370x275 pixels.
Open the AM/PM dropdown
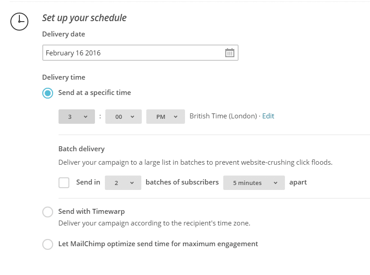click(x=165, y=117)
